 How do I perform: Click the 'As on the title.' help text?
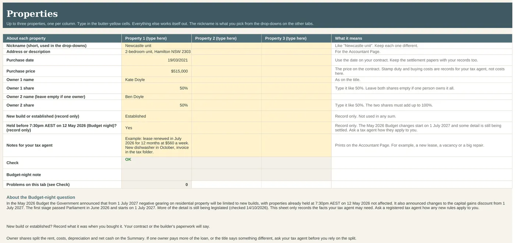(348, 80)
